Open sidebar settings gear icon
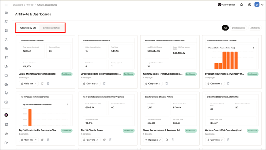 tap(6, 134)
